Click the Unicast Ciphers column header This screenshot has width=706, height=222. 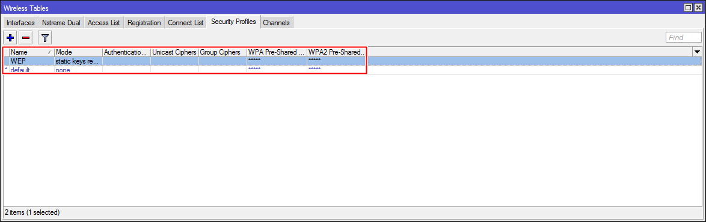[x=175, y=52]
